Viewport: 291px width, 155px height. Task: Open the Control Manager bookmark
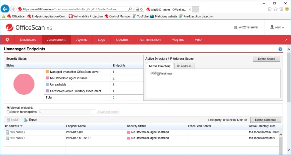click(x=118, y=16)
